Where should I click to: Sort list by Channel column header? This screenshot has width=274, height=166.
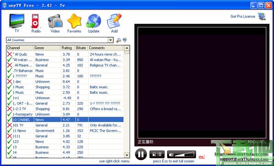(20, 48)
